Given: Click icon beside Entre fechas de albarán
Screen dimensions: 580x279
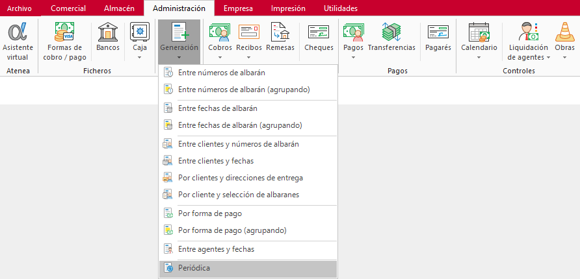Looking at the screenshot, I should [168, 108].
